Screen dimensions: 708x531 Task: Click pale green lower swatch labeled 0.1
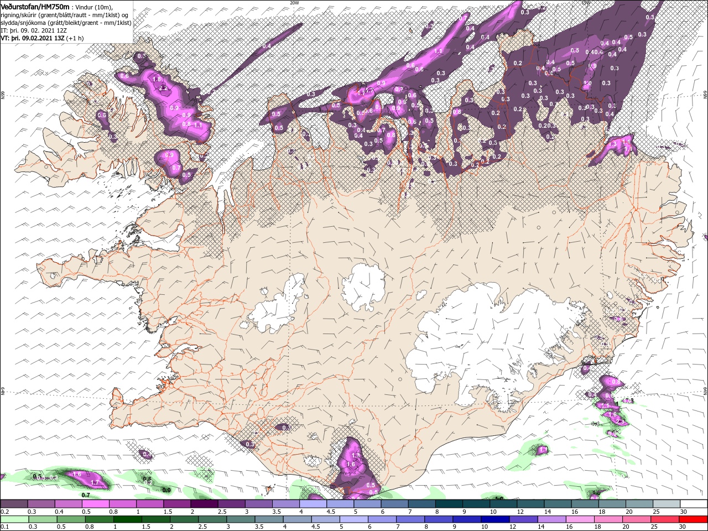pos(14,519)
